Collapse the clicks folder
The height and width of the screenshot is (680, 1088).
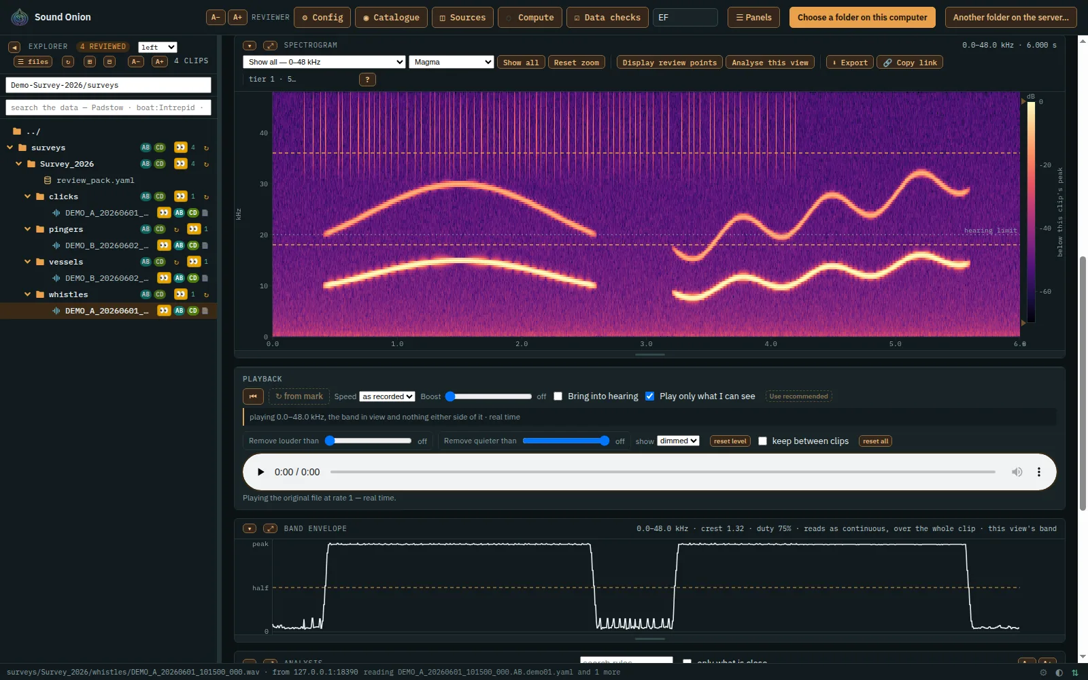click(28, 197)
